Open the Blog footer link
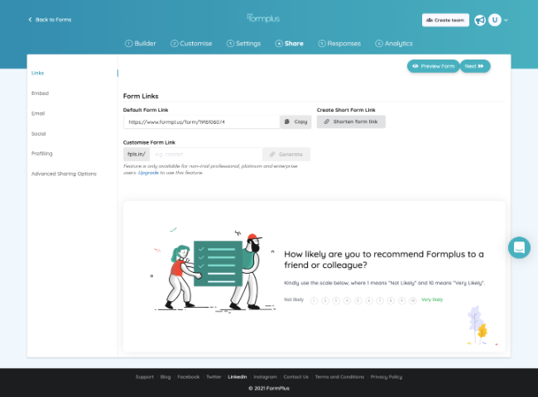The image size is (538, 397). 166,377
